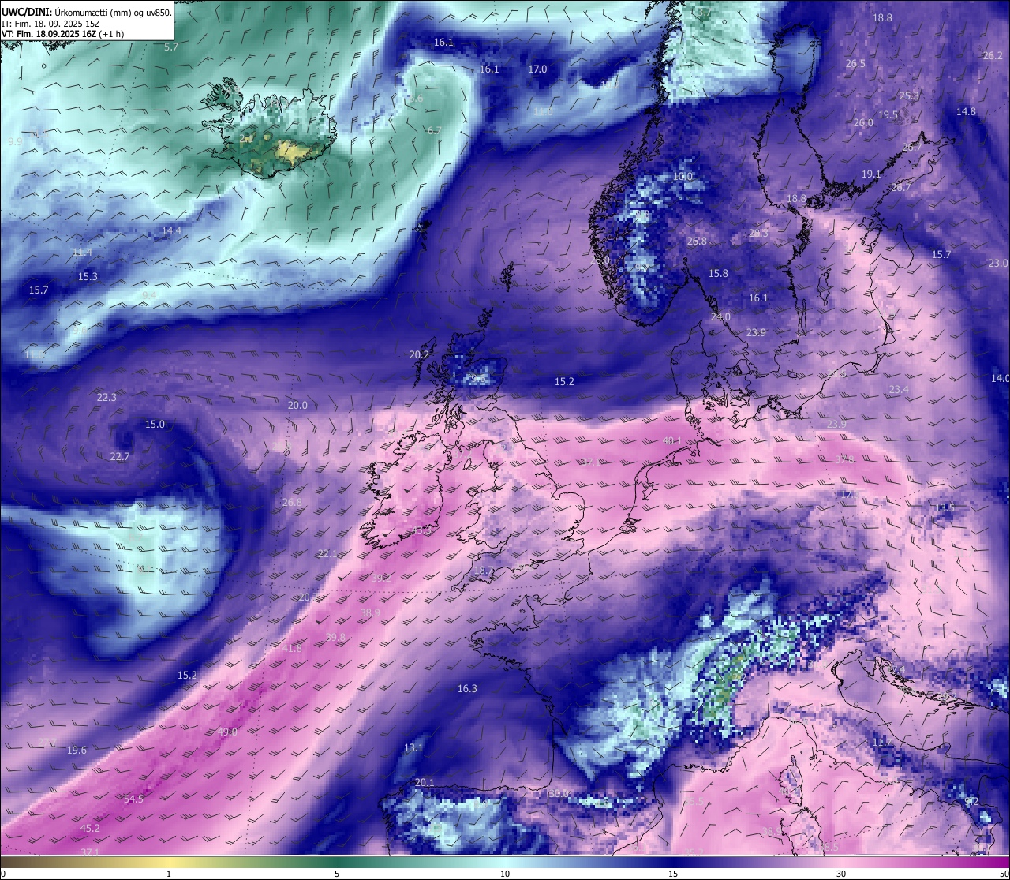Image resolution: width=1010 pixels, height=880 pixels.
Task: Click the map value 45.3 over Ireland
Action: click(422, 531)
